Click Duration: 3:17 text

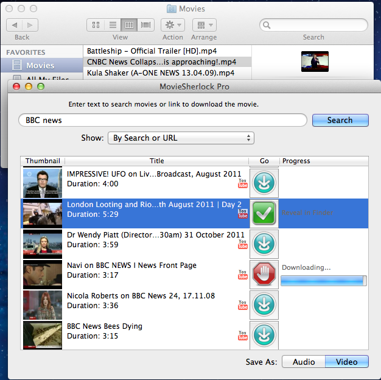[x=93, y=275]
